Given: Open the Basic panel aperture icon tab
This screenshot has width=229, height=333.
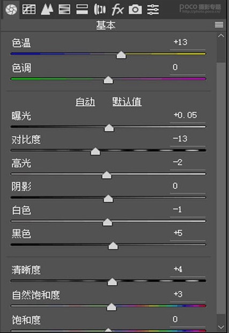Looking at the screenshot, I should [x=11, y=10].
